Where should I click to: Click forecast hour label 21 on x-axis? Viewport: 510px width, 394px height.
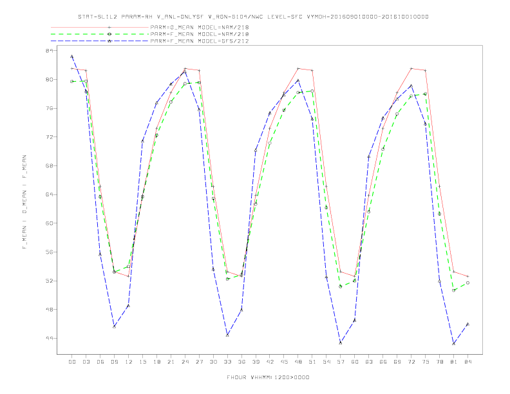(171, 362)
